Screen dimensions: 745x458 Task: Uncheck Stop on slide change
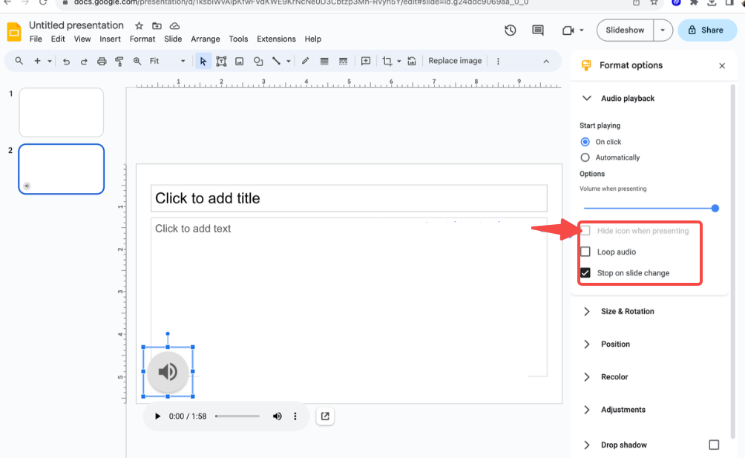[x=585, y=272]
